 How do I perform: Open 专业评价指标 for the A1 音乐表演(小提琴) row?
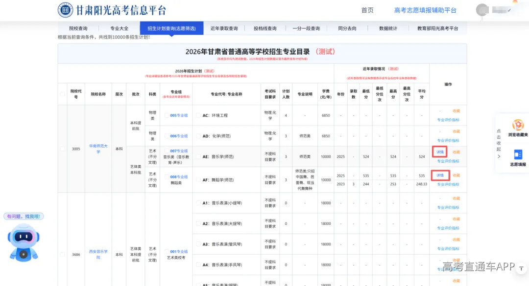point(448,207)
